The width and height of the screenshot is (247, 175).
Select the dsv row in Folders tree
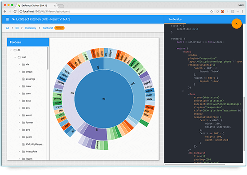coord(27,108)
